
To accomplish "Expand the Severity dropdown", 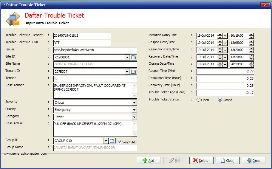I will click(134, 103).
